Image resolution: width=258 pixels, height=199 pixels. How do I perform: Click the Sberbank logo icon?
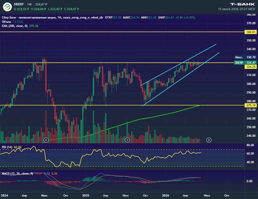click(x=7, y=7)
